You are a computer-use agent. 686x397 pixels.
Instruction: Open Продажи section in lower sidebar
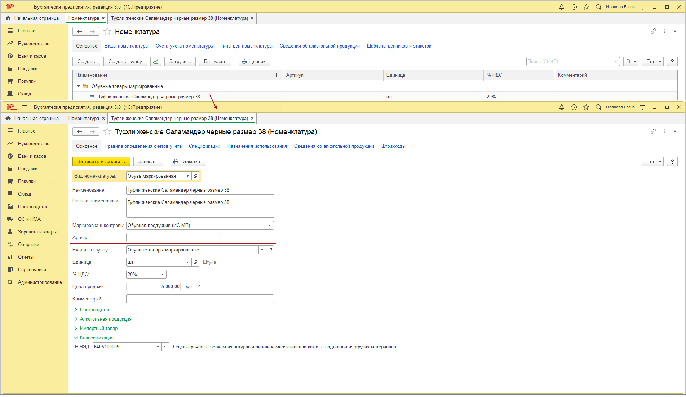[x=28, y=169]
